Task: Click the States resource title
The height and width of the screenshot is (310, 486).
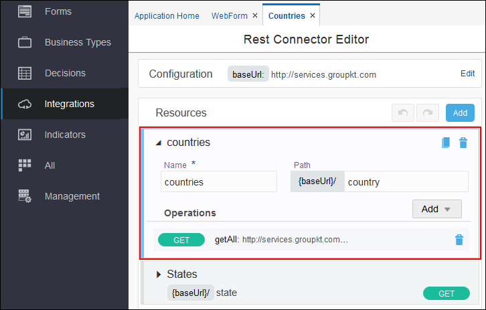Action: [182, 275]
